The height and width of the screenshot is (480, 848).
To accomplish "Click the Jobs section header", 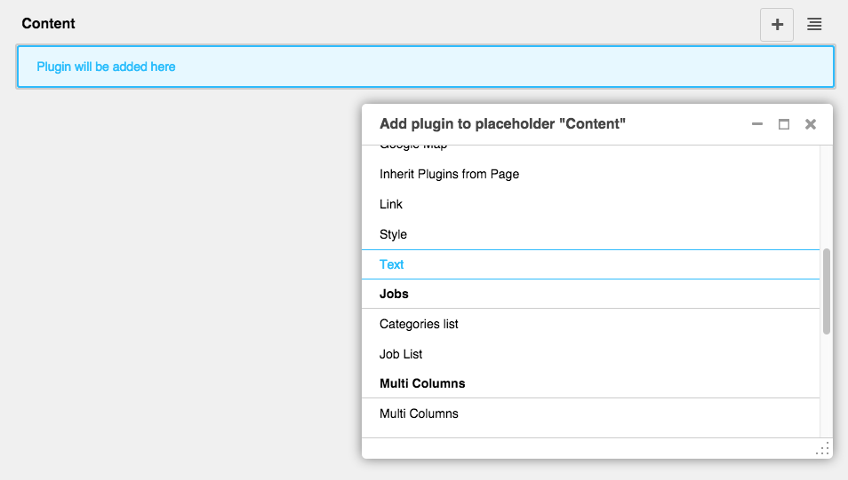I will pos(394,294).
